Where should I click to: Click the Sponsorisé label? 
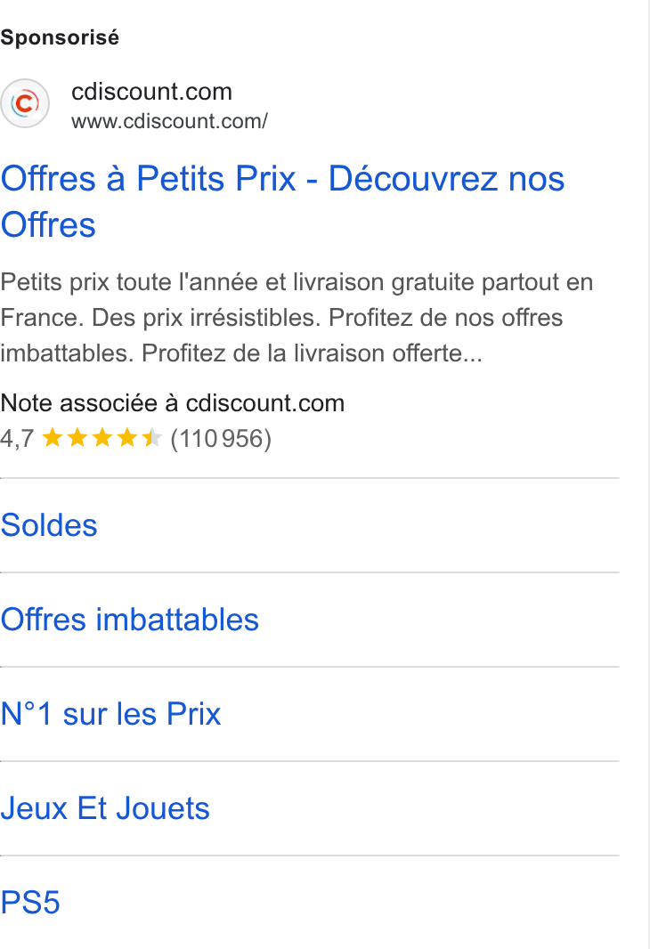[x=60, y=37]
